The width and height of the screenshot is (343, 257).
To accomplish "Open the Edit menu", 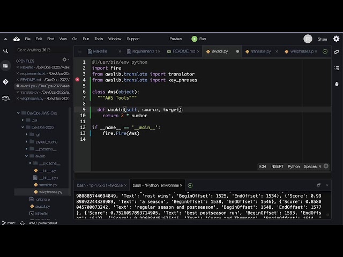I will coord(39,39).
